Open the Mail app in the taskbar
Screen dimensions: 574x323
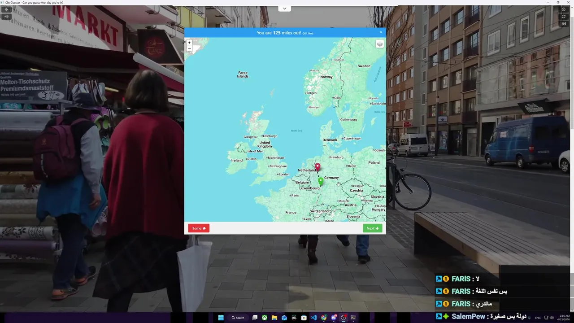pyautogui.click(x=284, y=318)
